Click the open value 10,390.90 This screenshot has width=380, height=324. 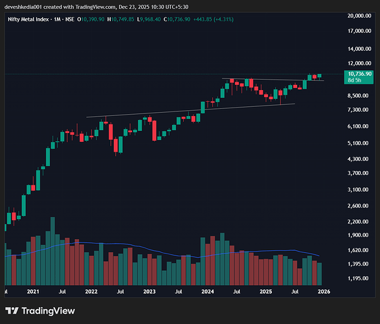[x=93, y=19]
